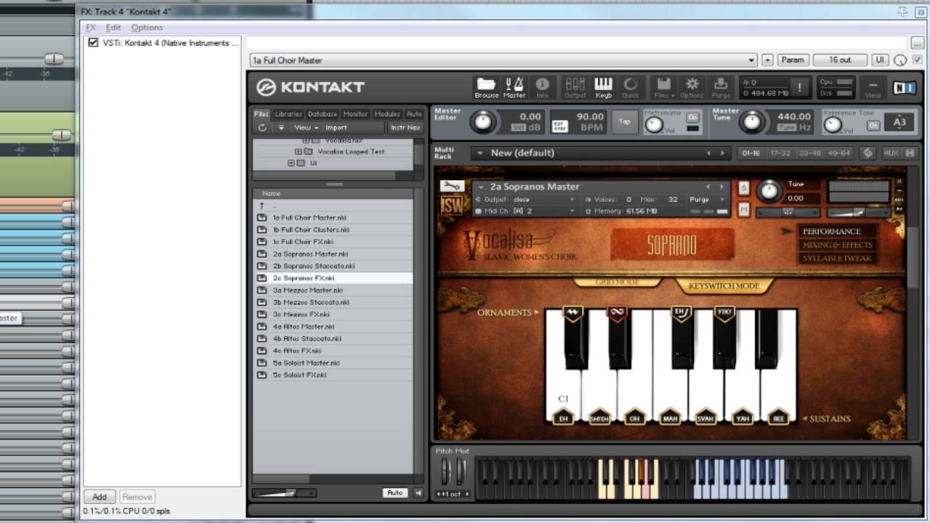This screenshot has width=930, height=523.
Task: Switch to the Libraries tab
Action: 288,114
